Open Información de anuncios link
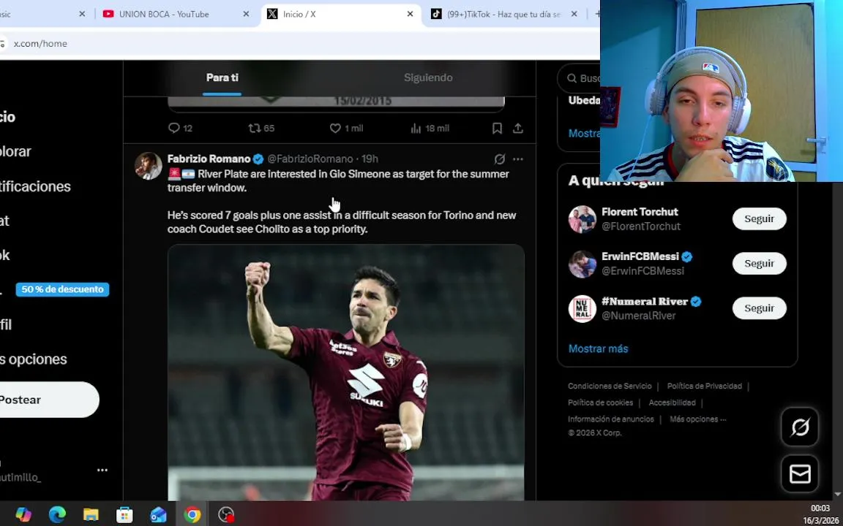843x526 pixels. [x=611, y=419]
